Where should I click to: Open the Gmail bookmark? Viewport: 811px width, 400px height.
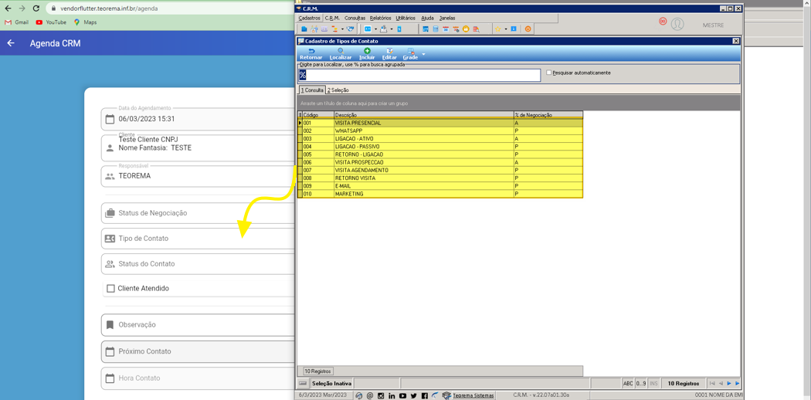[16, 22]
